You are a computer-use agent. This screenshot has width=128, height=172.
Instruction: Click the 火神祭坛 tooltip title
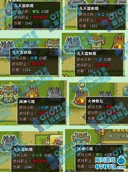[x=95, y=101]
